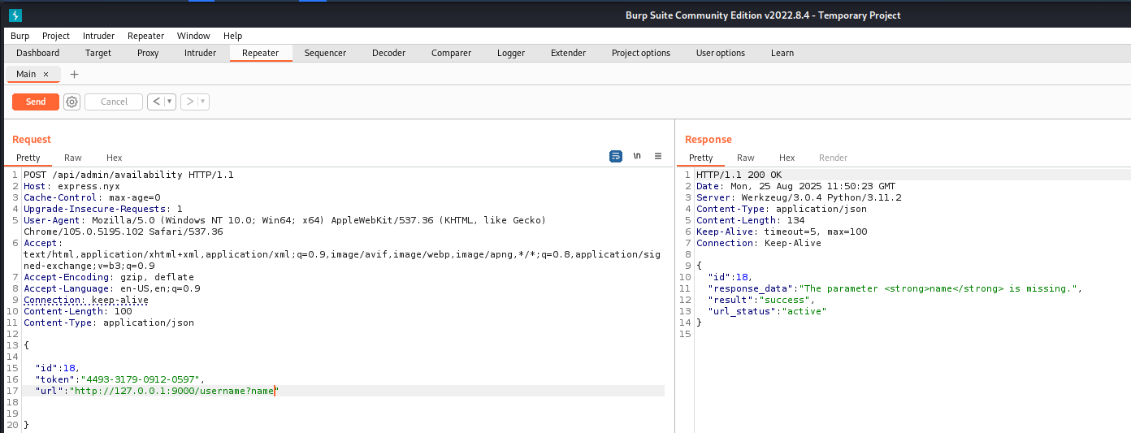Viewport: 1131px width, 433px height.
Task: Click the Cancel button
Action: (114, 102)
